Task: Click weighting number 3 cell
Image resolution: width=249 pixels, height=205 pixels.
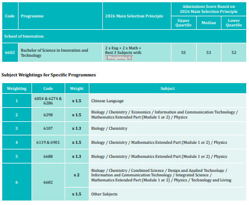Action: coord(17,128)
